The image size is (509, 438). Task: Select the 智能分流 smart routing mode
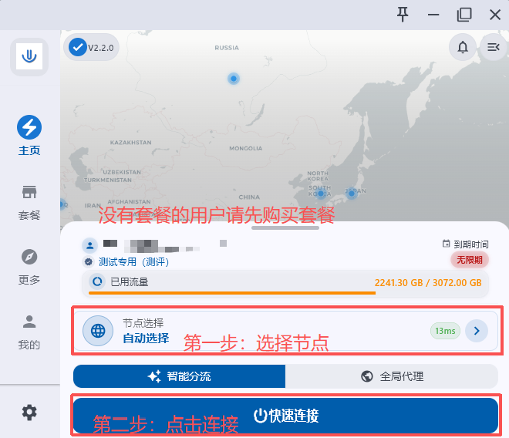coord(179,376)
